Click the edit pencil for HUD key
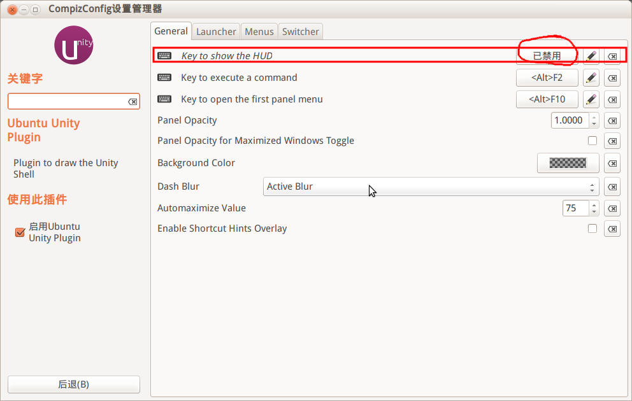632x401 pixels. pyautogui.click(x=591, y=56)
